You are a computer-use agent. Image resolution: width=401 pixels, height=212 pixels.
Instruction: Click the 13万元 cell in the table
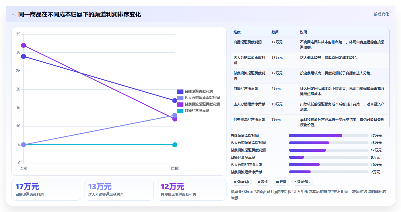coord(277,58)
